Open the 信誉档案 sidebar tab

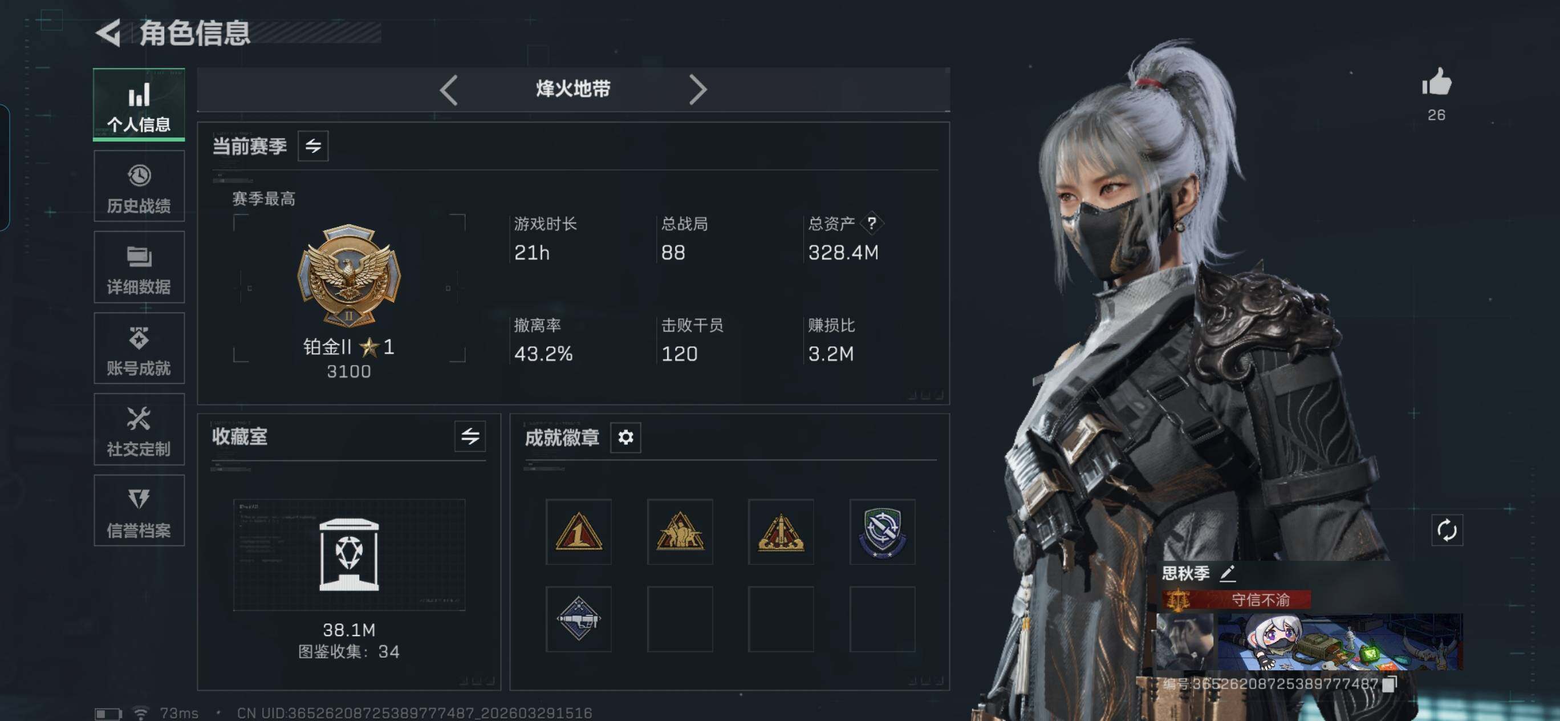pos(139,511)
